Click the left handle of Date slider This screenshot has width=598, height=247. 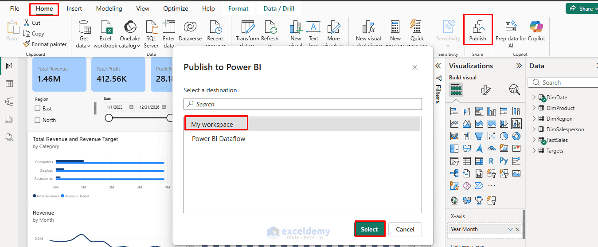[109, 118]
